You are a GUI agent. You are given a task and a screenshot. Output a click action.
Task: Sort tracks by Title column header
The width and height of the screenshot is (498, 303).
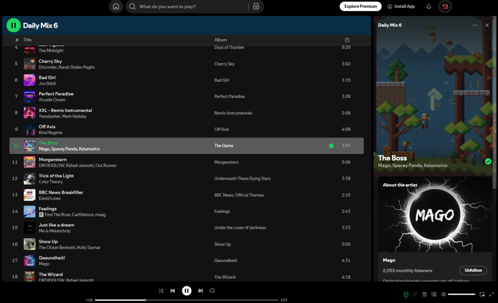pos(27,40)
